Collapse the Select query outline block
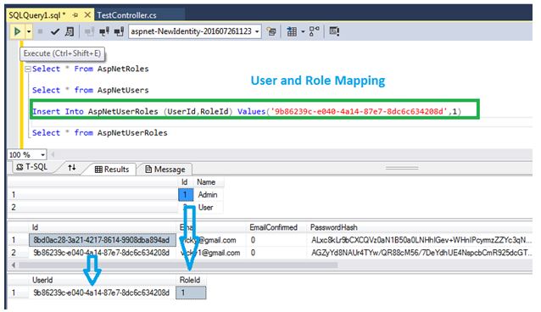 click(28, 69)
